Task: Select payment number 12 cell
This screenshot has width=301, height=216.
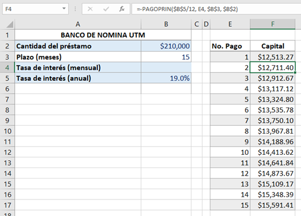Action: (230, 173)
